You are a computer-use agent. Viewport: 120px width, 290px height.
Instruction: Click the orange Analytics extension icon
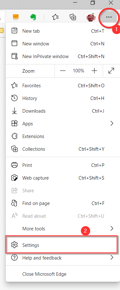tap(16, 17)
